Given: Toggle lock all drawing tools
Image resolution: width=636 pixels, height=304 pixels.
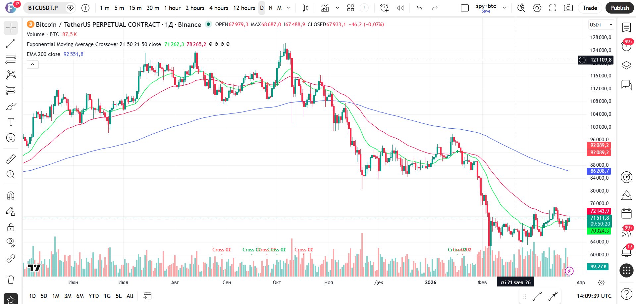Looking at the screenshot, I should pos(11,228).
